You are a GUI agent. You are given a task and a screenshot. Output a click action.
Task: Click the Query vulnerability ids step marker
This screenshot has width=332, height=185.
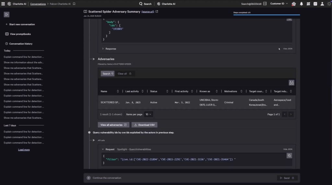(x=89, y=133)
